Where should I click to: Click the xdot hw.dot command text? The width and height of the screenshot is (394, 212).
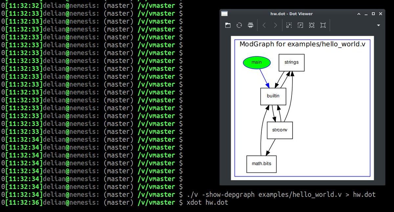207,202
